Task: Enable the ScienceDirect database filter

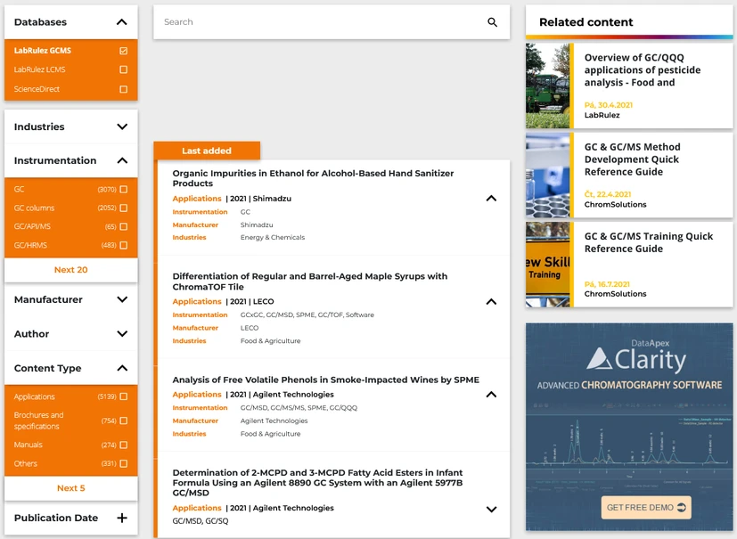Action: [123, 89]
